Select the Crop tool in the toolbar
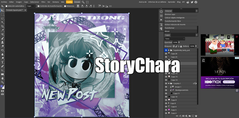The width and height of the screenshot is (239, 118). tap(2, 27)
